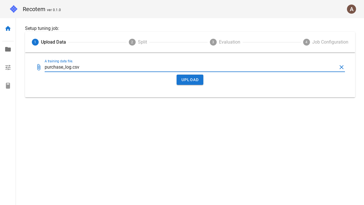The image size is (364, 205).
Task: Go to the Split step
Action: pyautogui.click(x=142, y=42)
